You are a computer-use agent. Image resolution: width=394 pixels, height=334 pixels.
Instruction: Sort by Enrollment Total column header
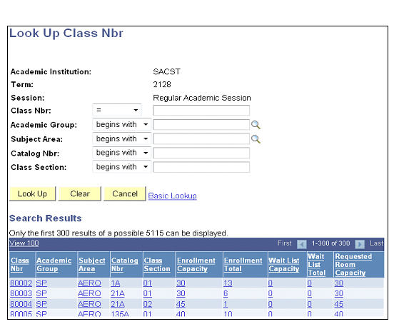click(x=243, y=265)
